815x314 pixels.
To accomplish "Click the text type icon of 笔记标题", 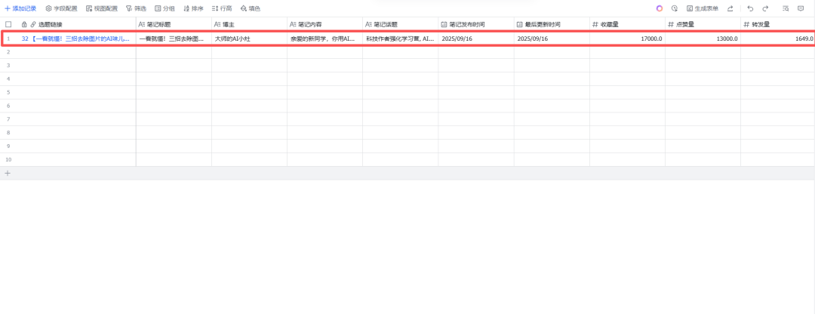I will pyautogui.click(x=142, y=24).
